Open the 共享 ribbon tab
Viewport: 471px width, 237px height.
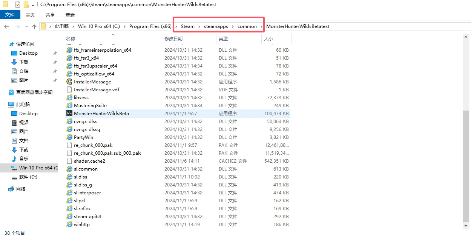click(x=50, y=15)
